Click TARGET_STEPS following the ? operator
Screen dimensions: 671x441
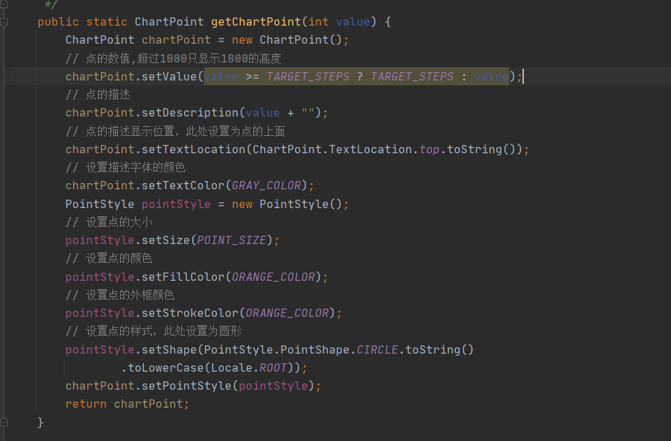pyautogui.click(x=412, y=76)
